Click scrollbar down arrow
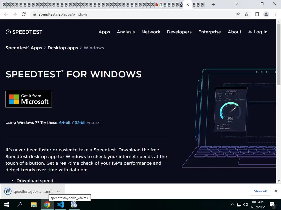281x210 pixels. click(279, 181)
